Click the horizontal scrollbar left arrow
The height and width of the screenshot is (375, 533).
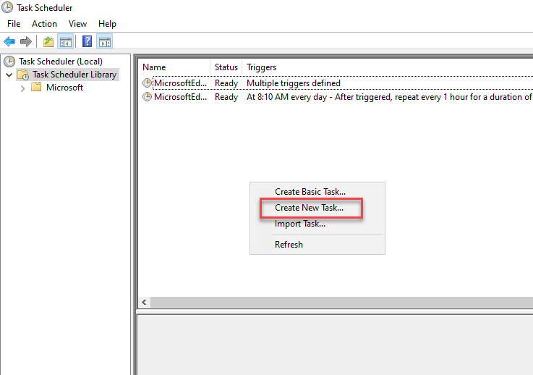pos(144,302)
